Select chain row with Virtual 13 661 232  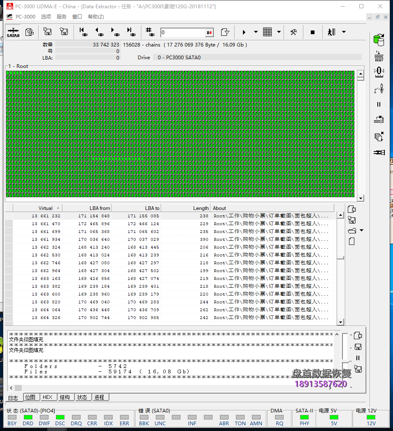point(169,216)
